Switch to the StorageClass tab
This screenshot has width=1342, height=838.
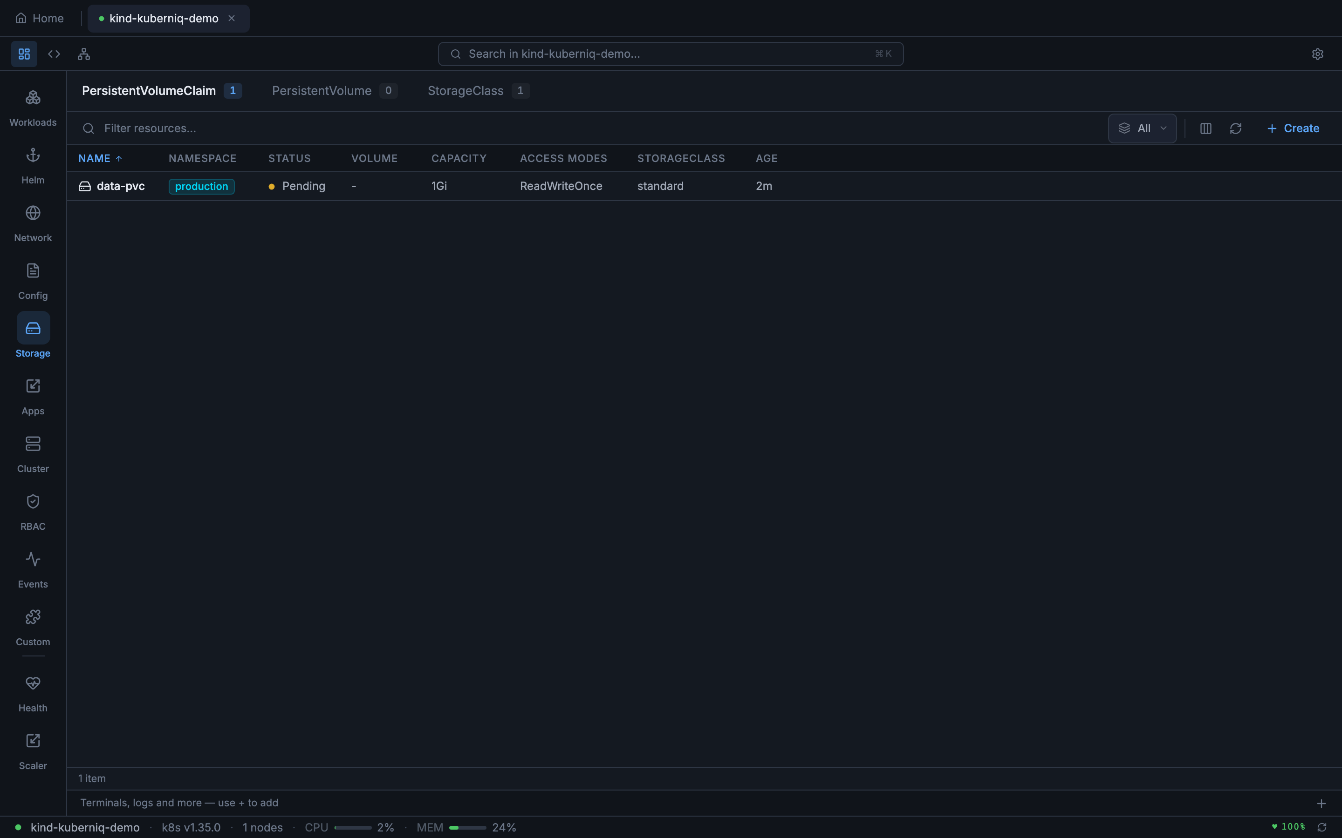point(465,91)
